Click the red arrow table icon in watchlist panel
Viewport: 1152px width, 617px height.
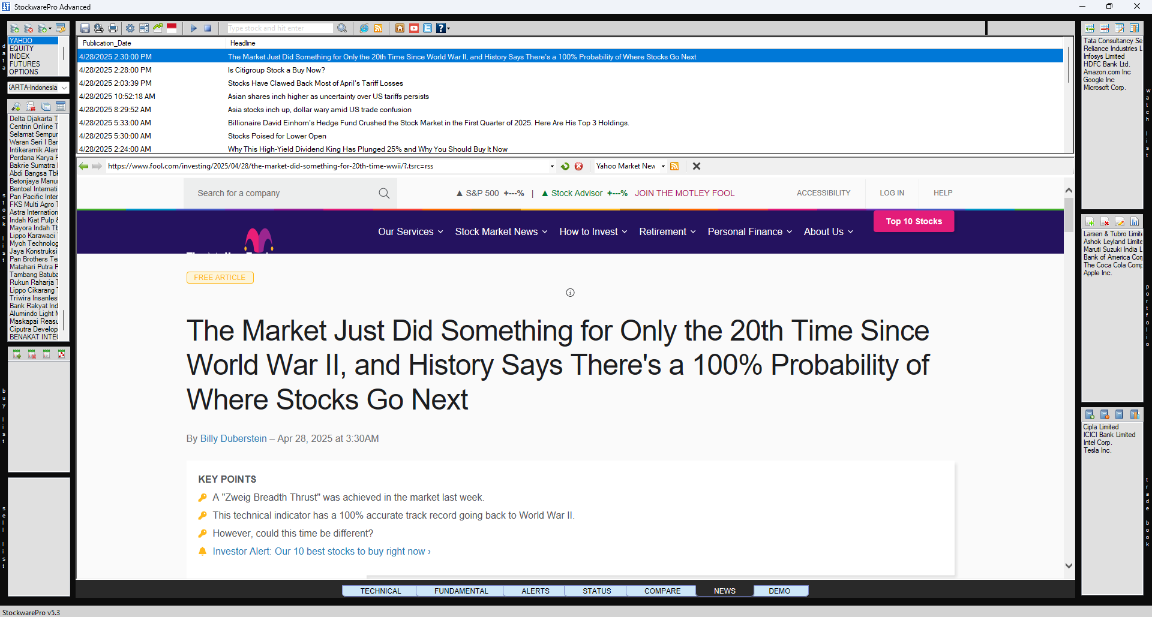1105,28
